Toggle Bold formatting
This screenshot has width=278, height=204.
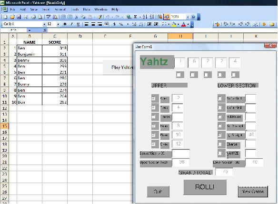click(65, 24)
